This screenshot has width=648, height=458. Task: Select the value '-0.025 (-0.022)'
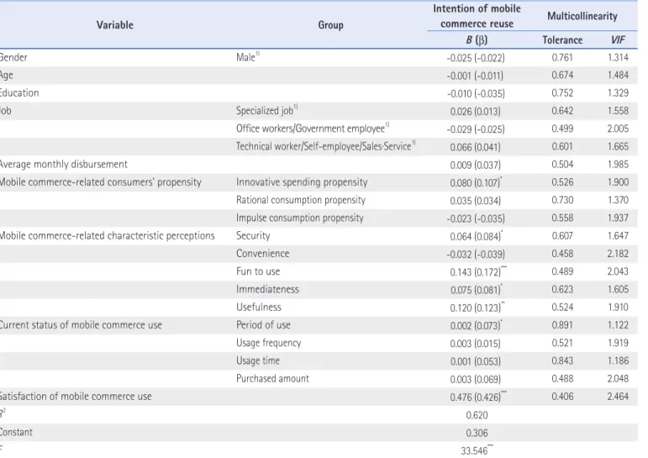tap(476, 58)
